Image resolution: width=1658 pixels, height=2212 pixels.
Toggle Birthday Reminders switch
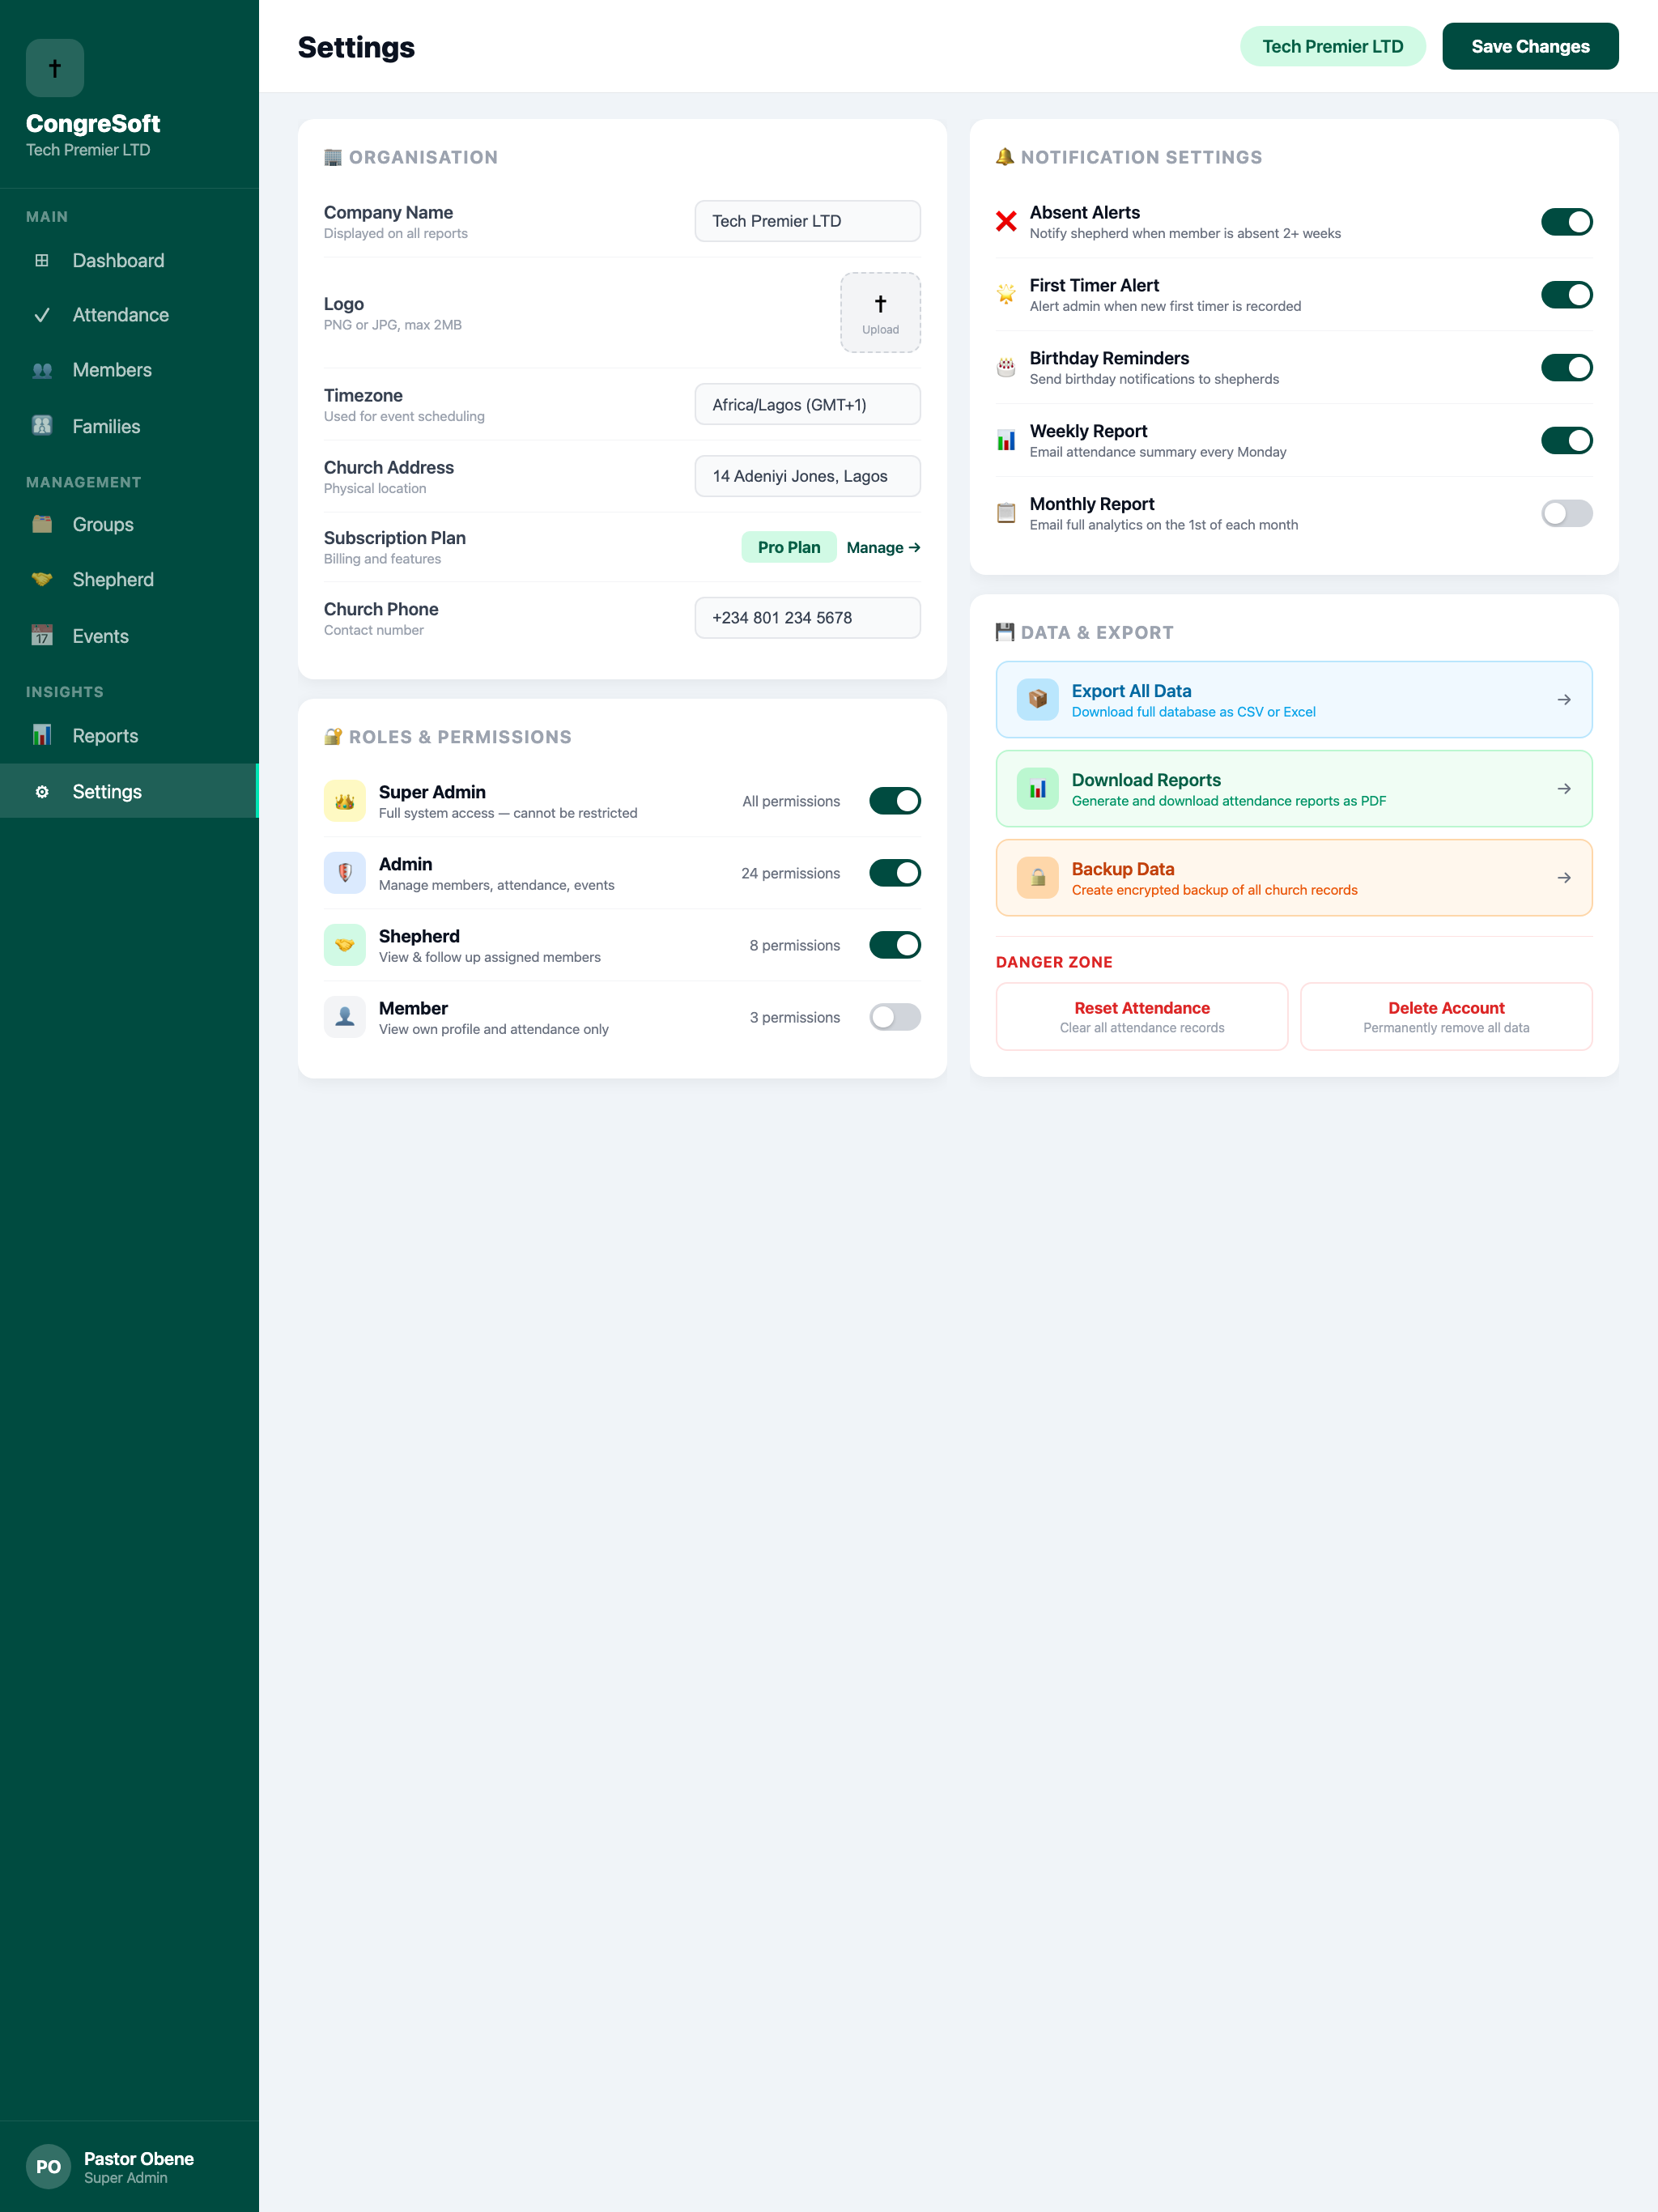1566,368
